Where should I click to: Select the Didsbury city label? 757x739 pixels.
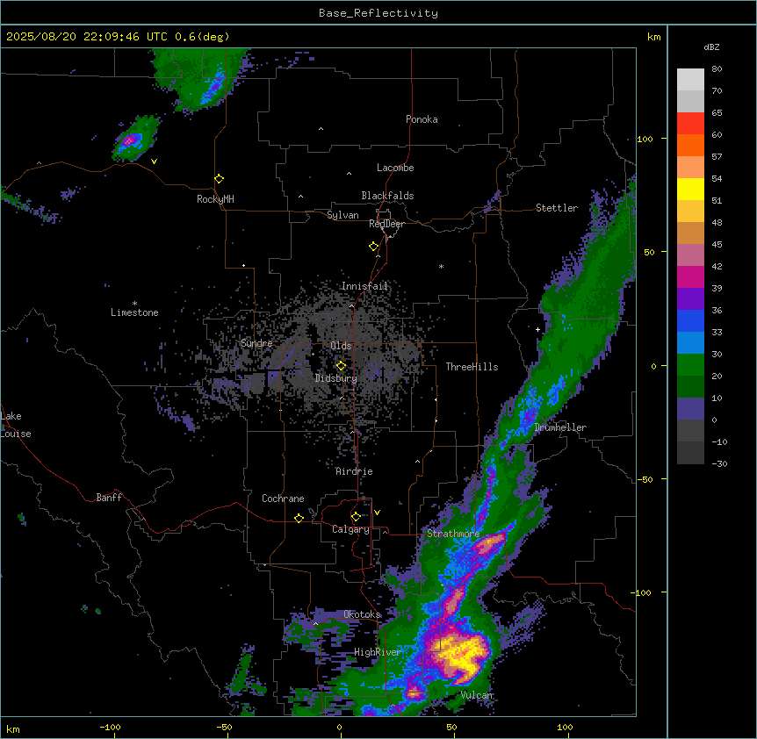point(336,378)
